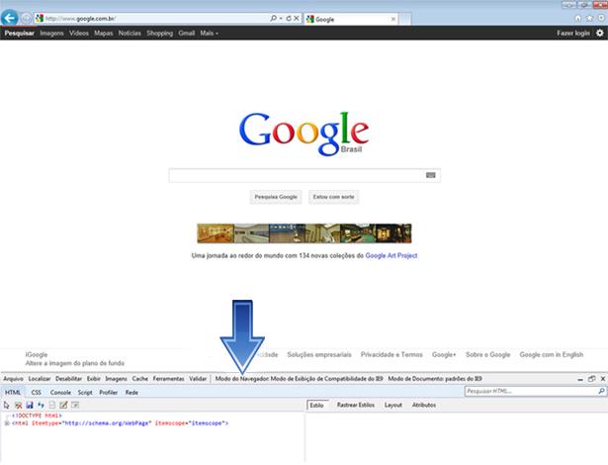Open Mapas in the Google black bar
This screenshot has width=608, height=465.
coord(104,33)
